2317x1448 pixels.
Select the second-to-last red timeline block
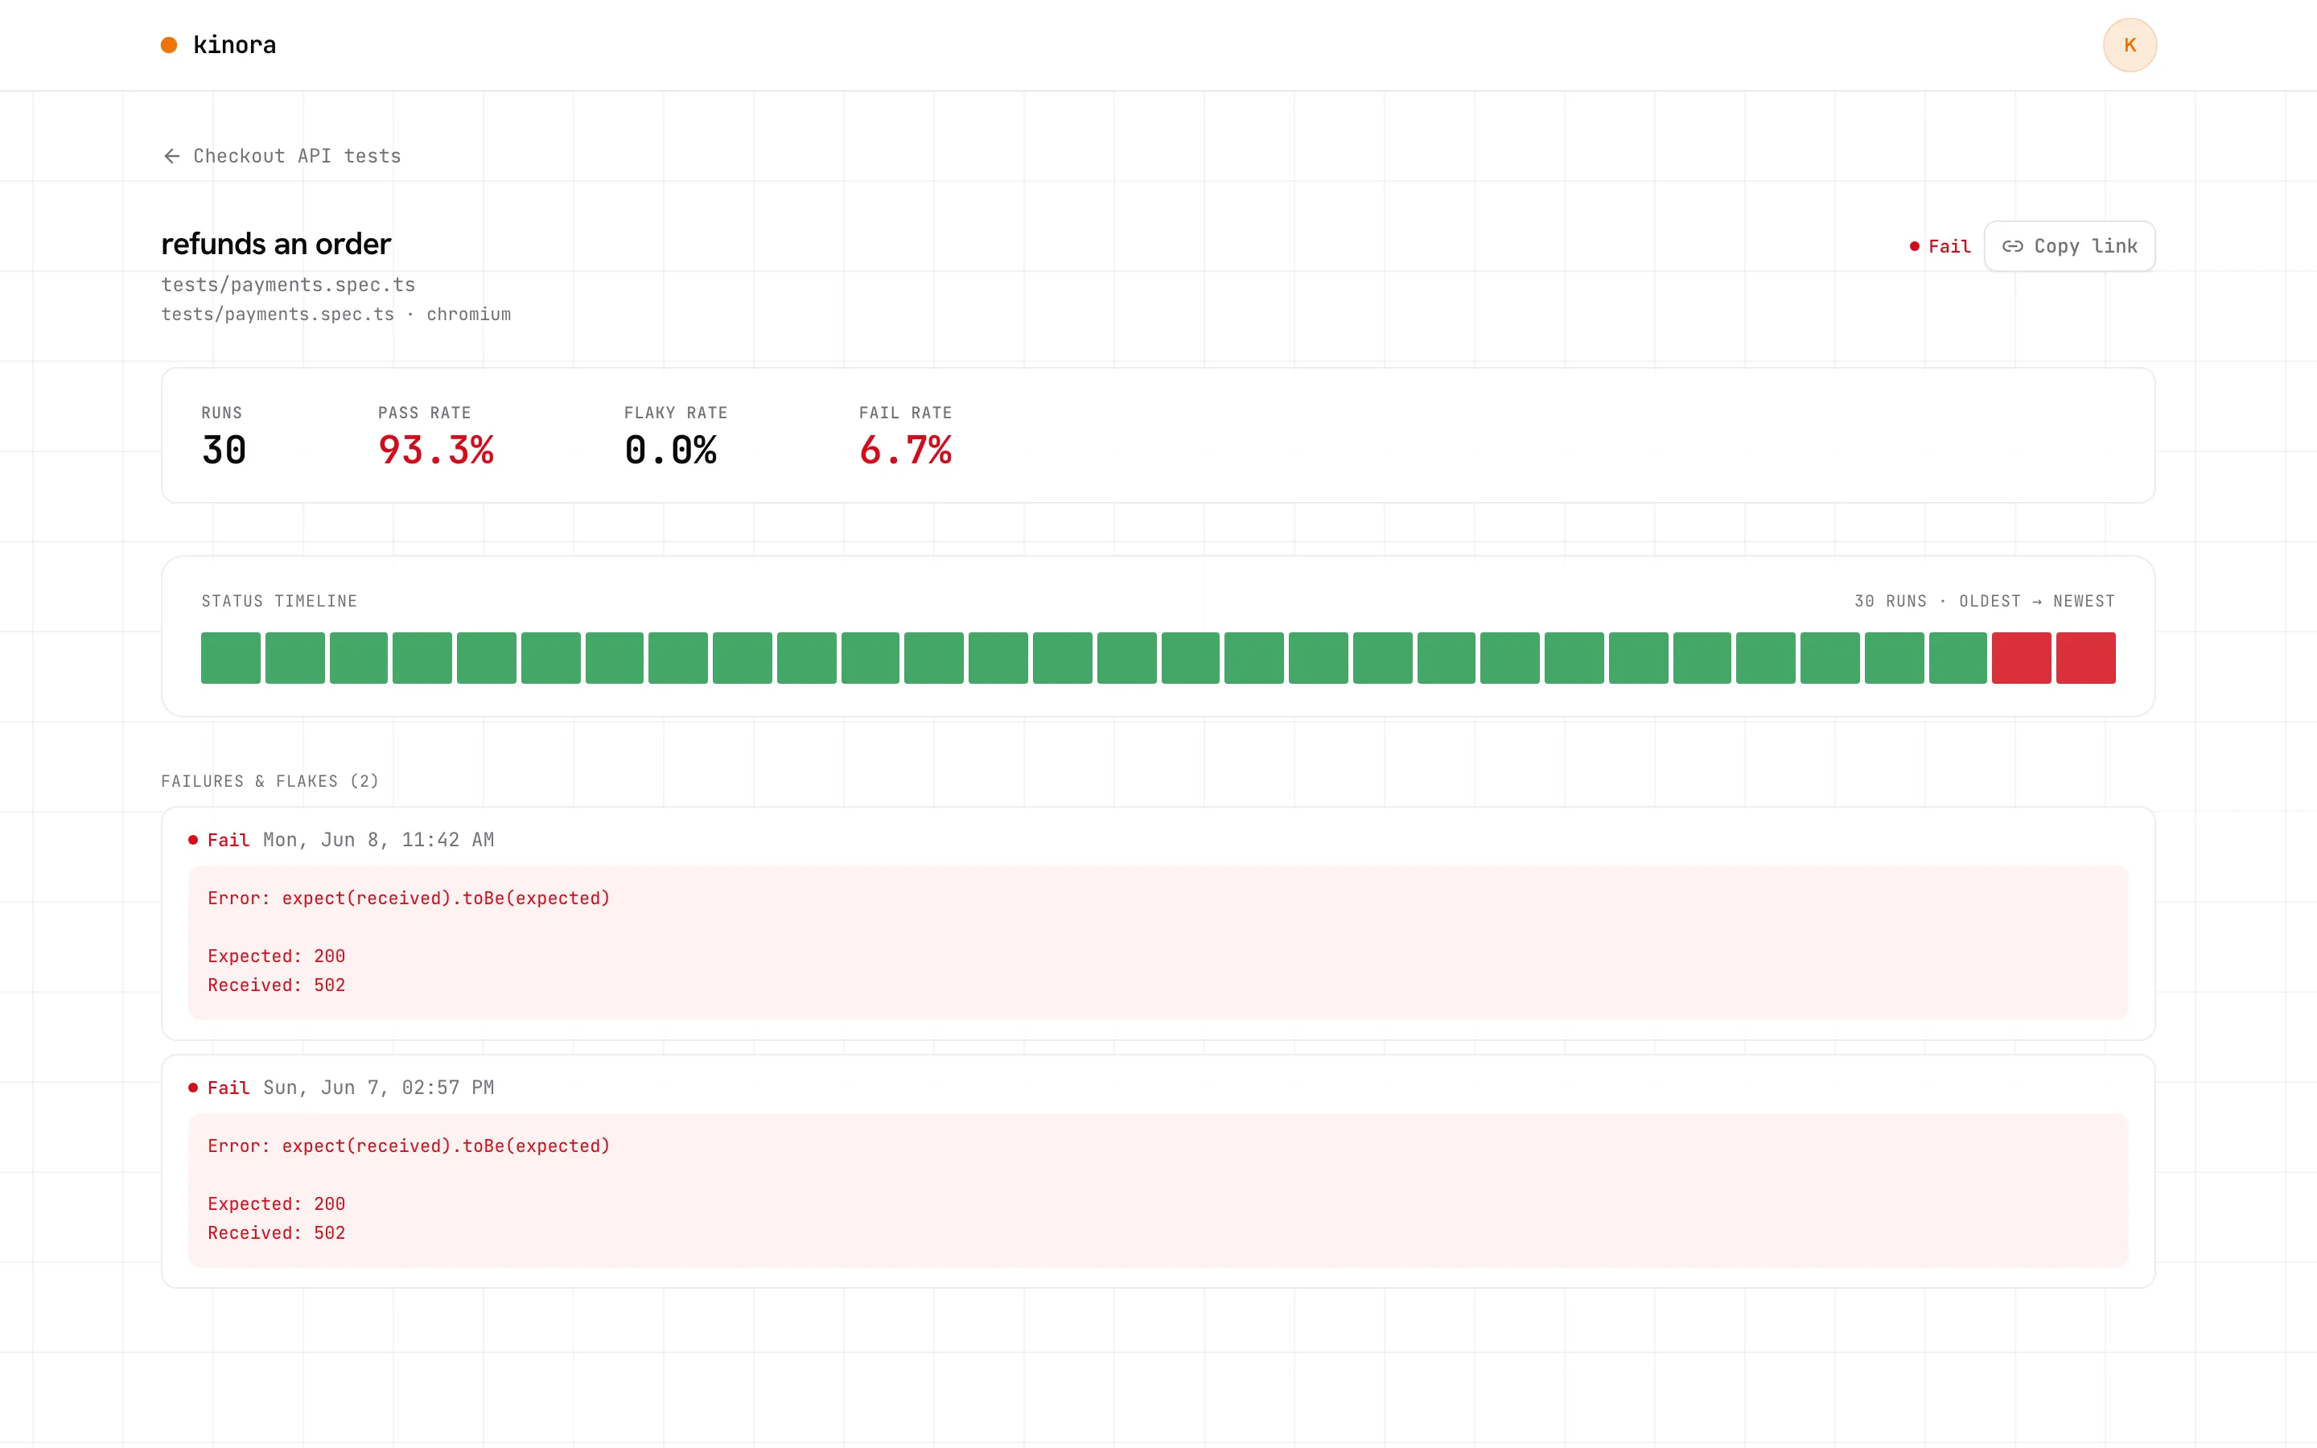click(2021, 658)
